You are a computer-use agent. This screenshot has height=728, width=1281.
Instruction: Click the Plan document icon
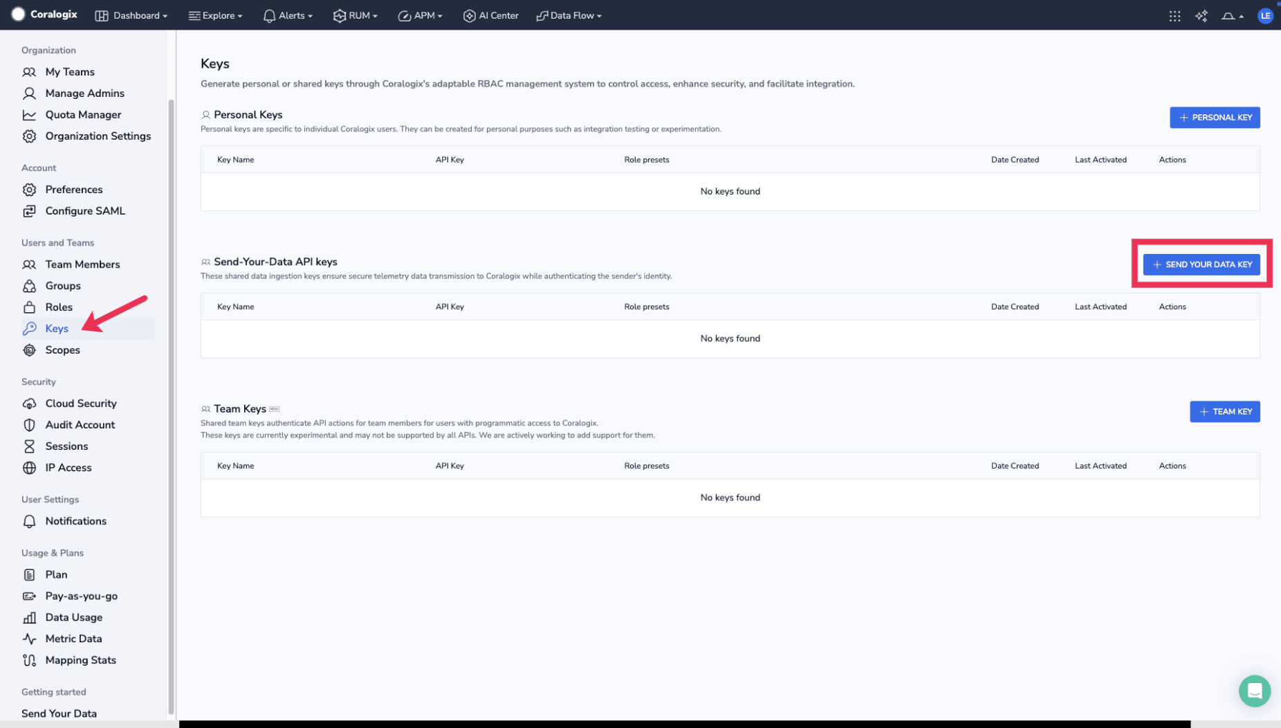(x=29, y=574)
